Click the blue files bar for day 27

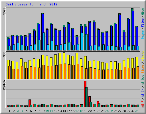point(120,32)
